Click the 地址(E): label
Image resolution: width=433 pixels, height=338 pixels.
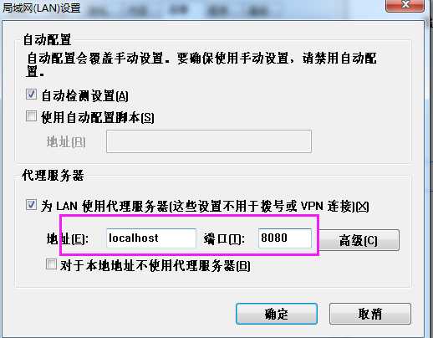(x=68, y=239)
